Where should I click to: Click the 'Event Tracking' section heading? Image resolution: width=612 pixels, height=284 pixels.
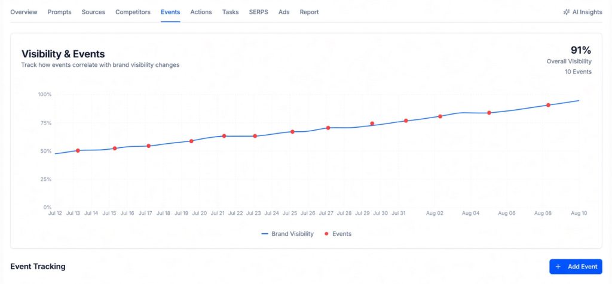pyautogui.click(x=38, y=267)
